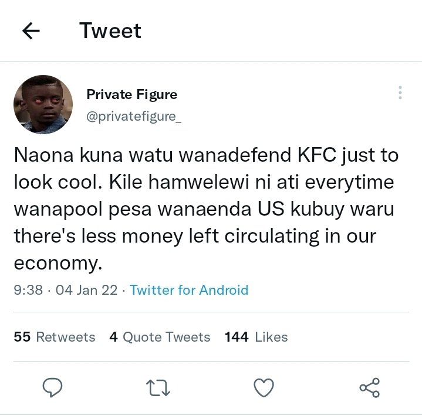
Task: View the 4 Quote Tweets list
Action: [x=160, y=337]
